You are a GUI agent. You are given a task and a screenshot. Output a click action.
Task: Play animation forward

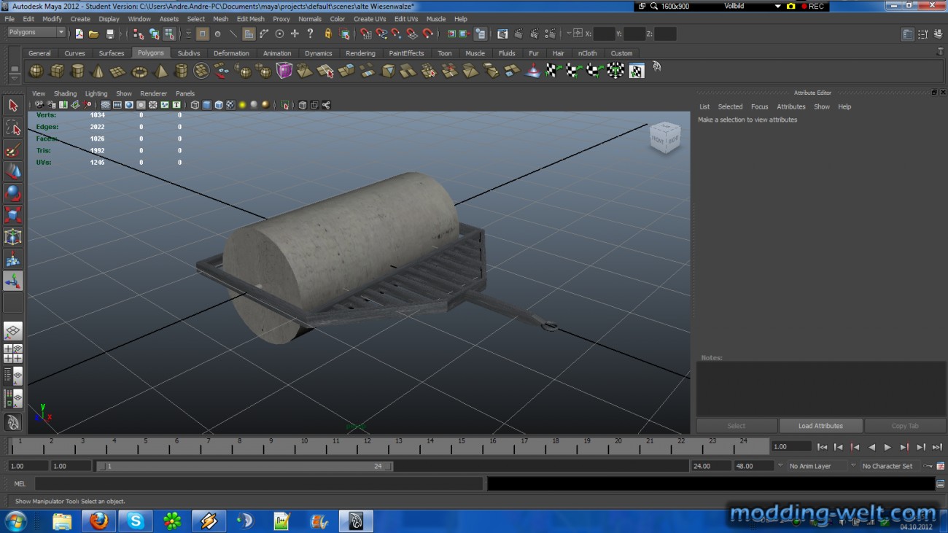(887, 447)
